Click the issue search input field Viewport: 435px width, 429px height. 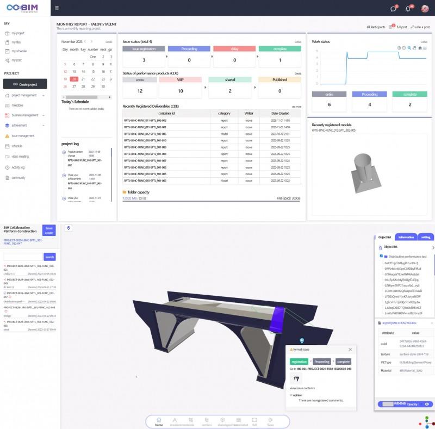[x=23, y=257]
